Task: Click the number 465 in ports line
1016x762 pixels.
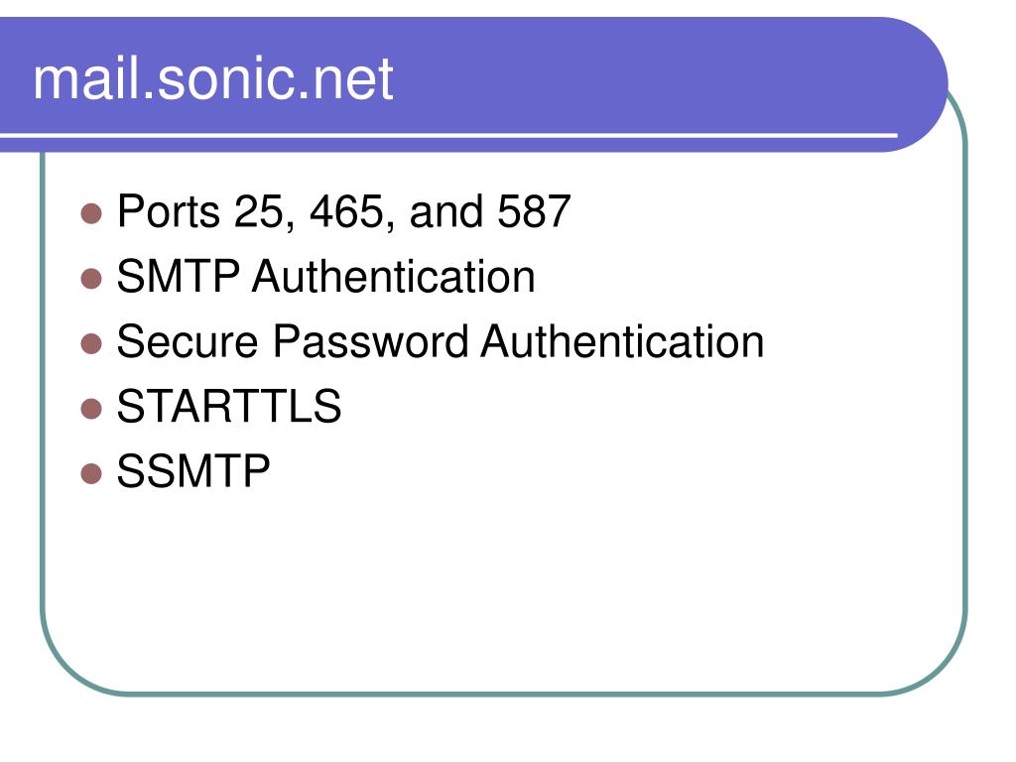Action: pos(346,212)
